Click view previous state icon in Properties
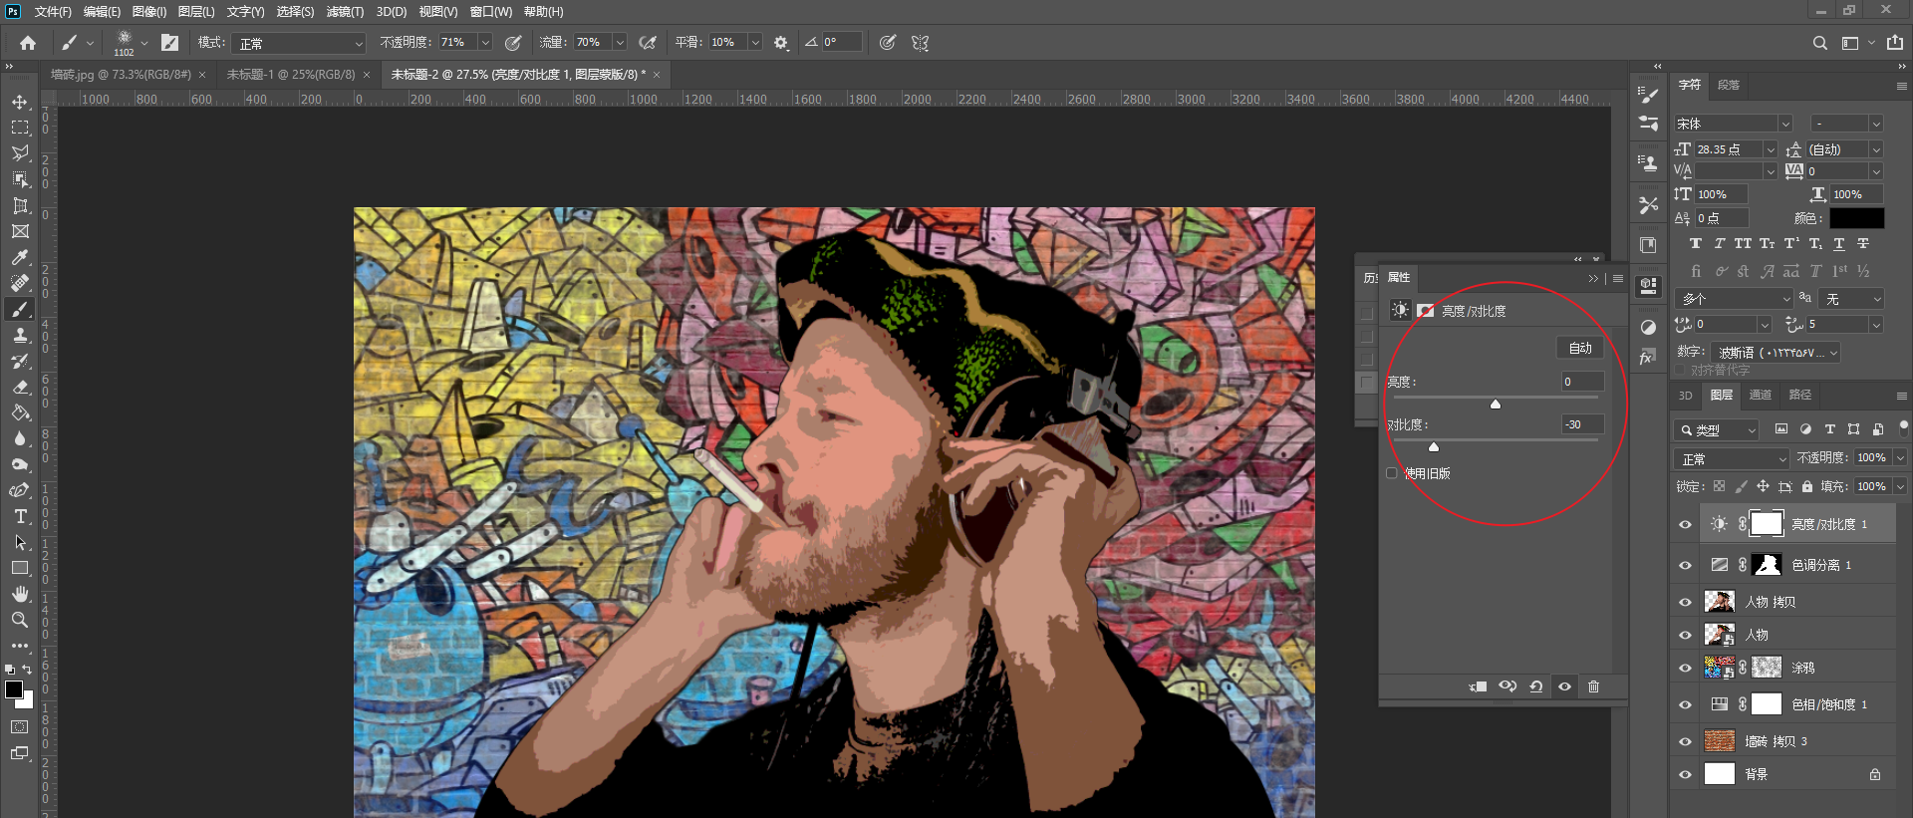The width and height of the screenshot is (1913, 818). tap(1507, 686)
